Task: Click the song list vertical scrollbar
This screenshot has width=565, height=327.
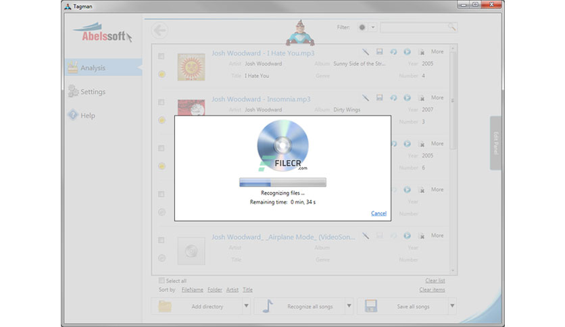Action: (453, 101)
